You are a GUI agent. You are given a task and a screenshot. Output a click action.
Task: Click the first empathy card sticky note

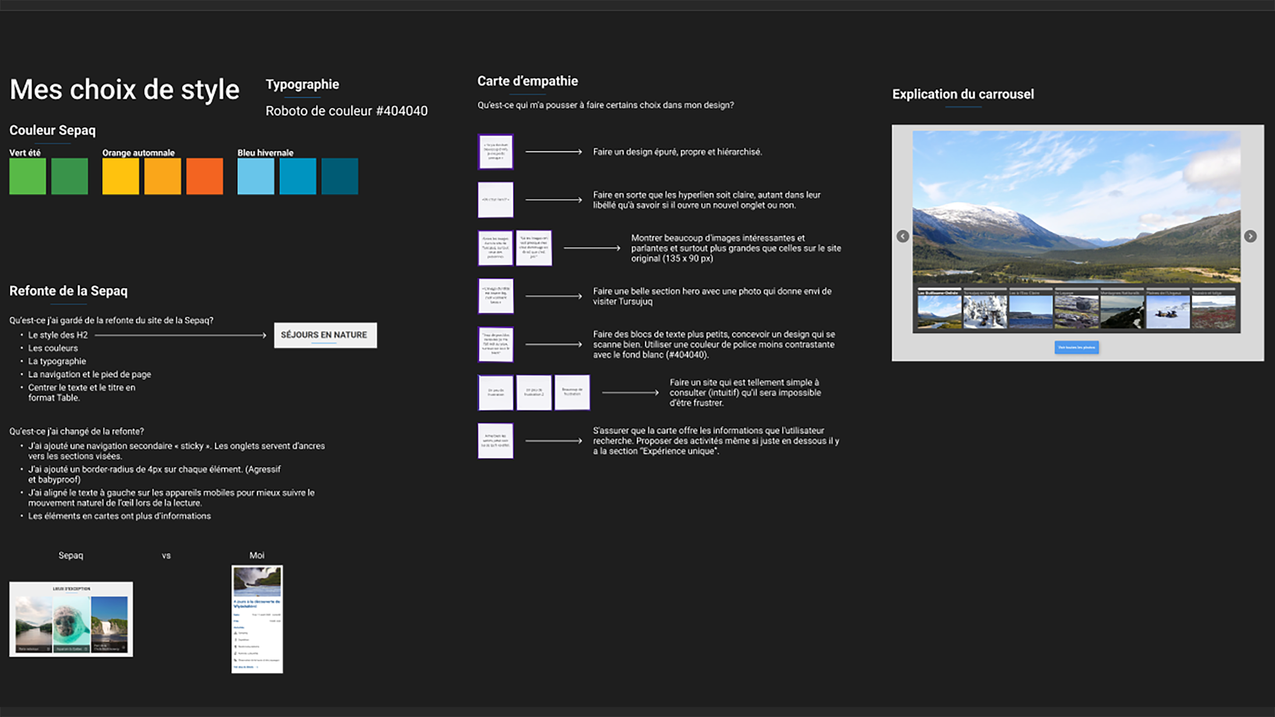click(x=495, y=152)
